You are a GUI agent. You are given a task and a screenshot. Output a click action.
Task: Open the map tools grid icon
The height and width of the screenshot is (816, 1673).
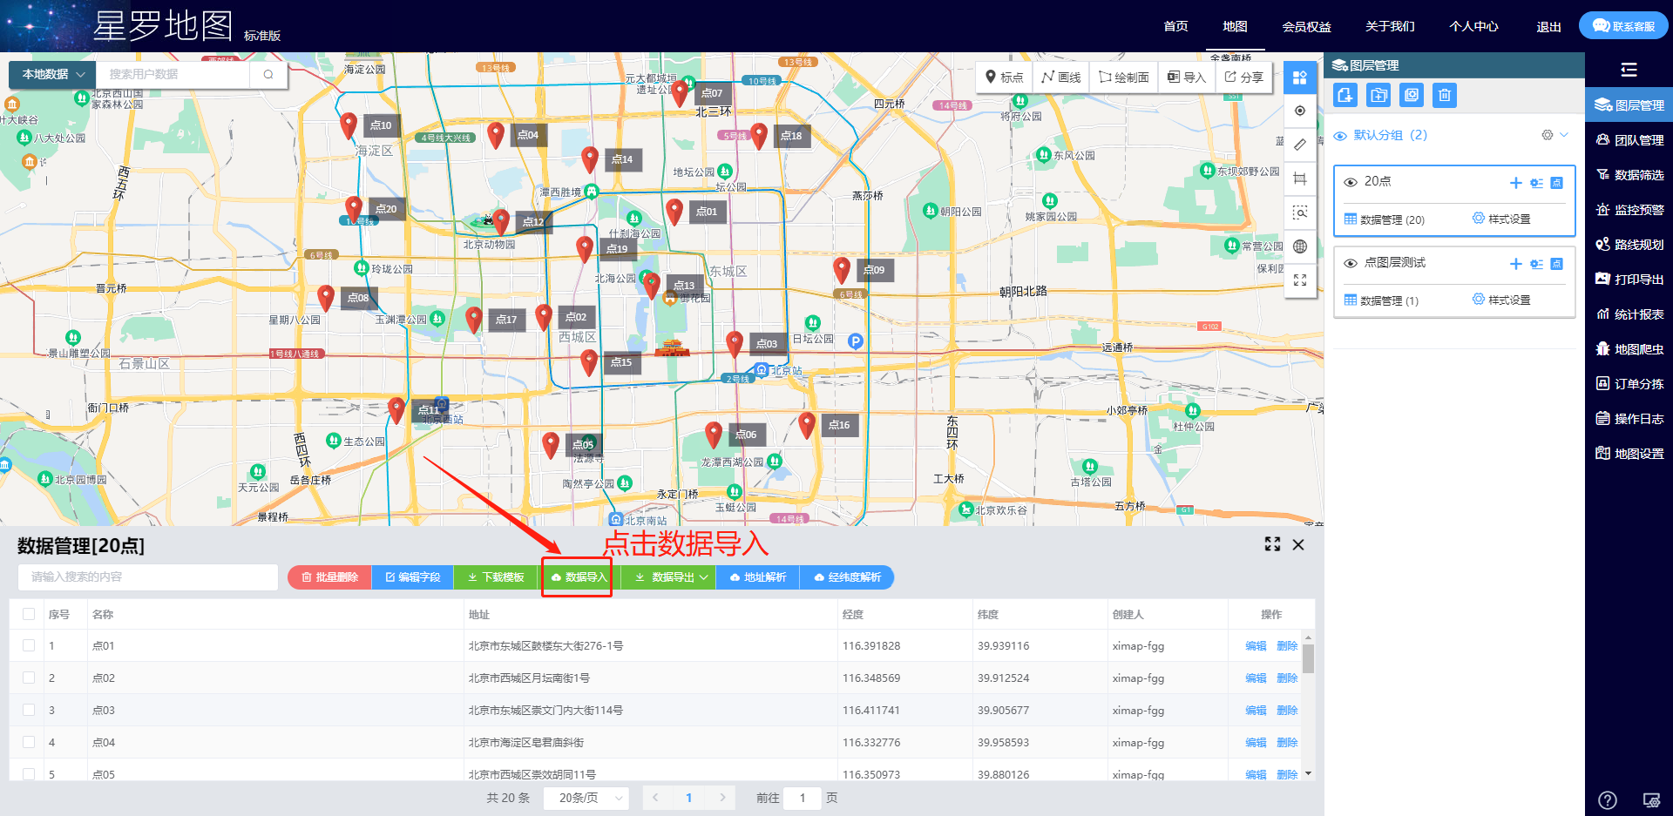pos(1300,78)
